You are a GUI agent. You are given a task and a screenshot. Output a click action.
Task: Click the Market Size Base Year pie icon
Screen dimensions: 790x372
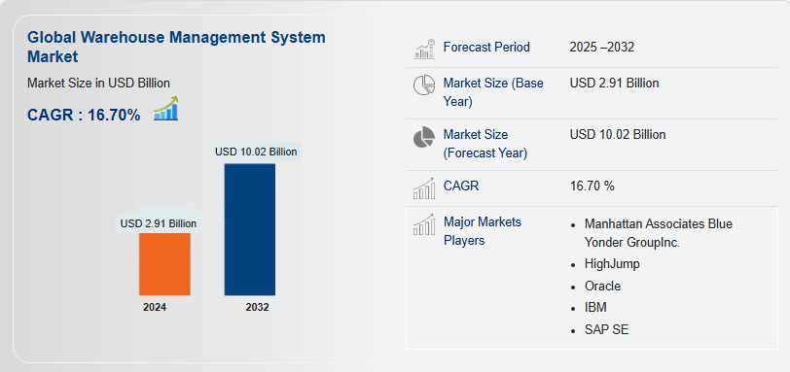[424, 85]
